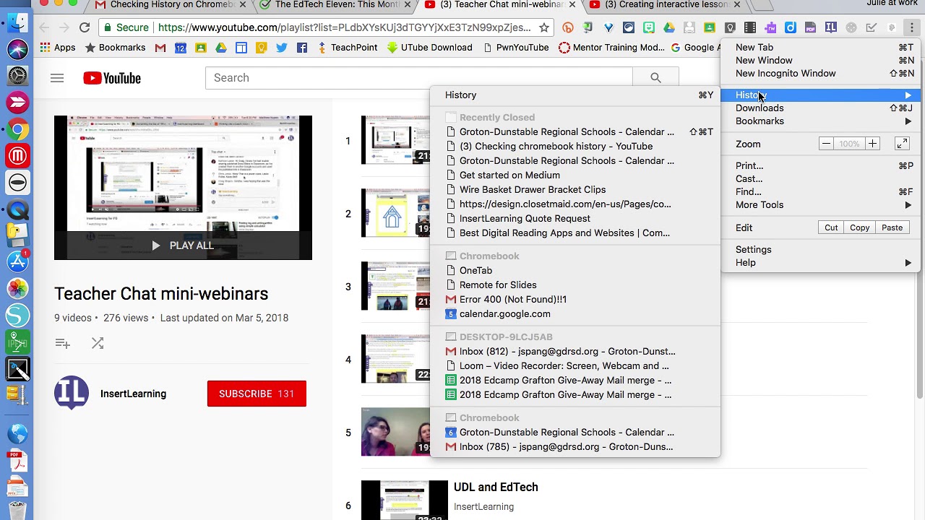Screen dimensions: 925x520
Task: Open Downloads from the Chrome menu
Action: [820, 108]
